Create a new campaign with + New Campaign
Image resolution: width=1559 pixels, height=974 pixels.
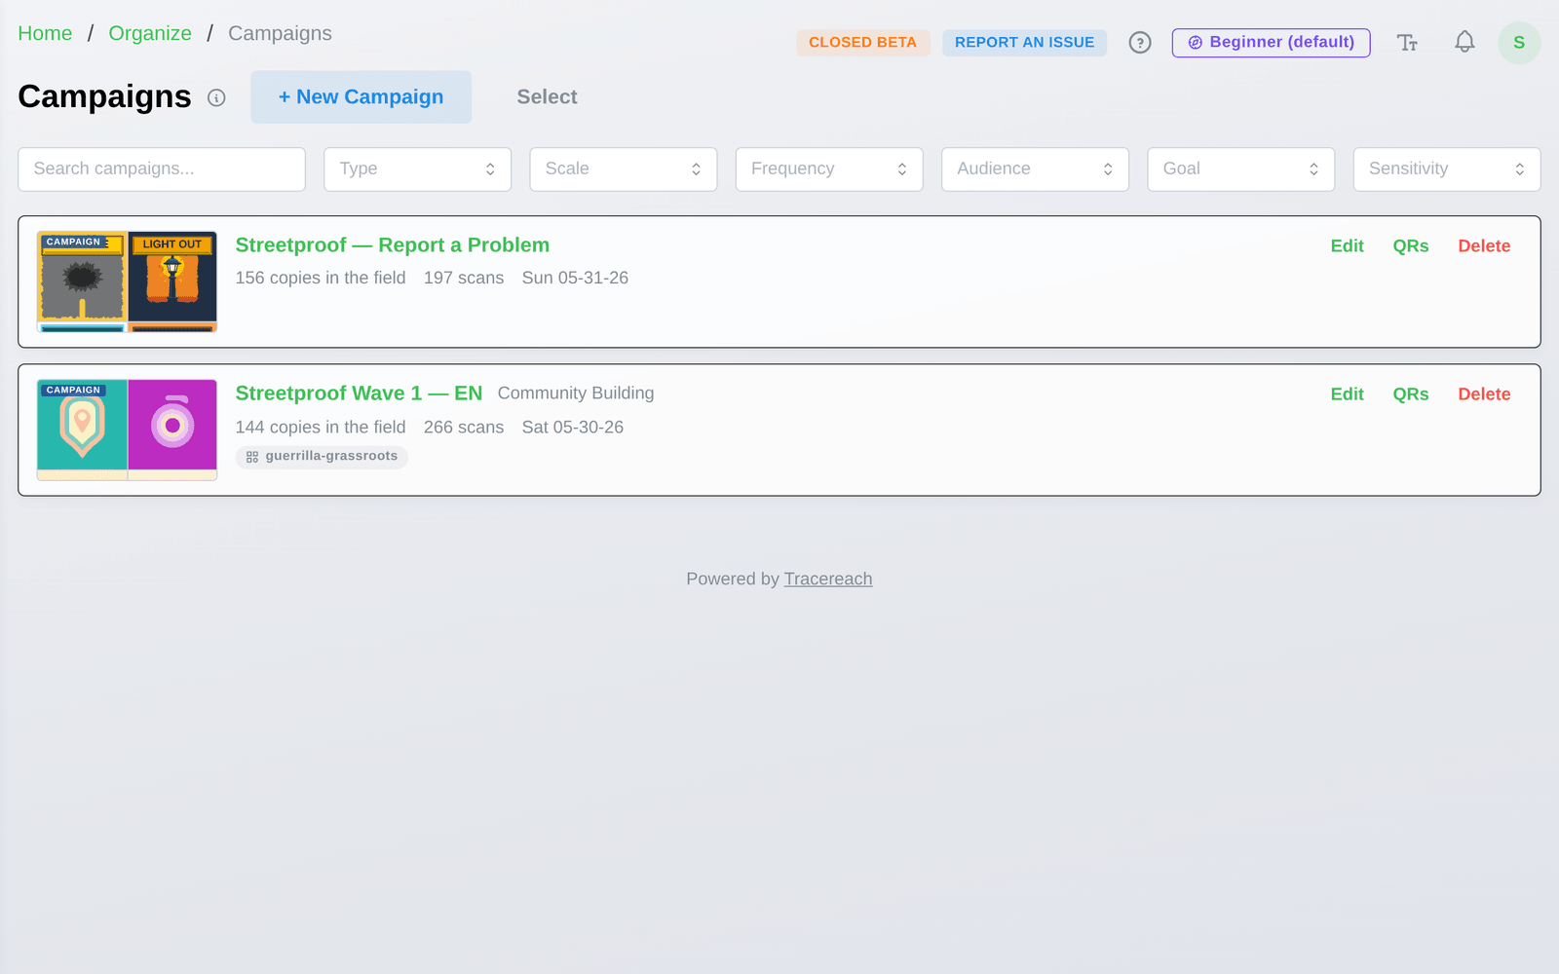[361, 96]
